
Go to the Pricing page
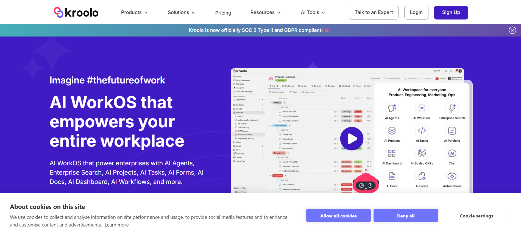223,13
